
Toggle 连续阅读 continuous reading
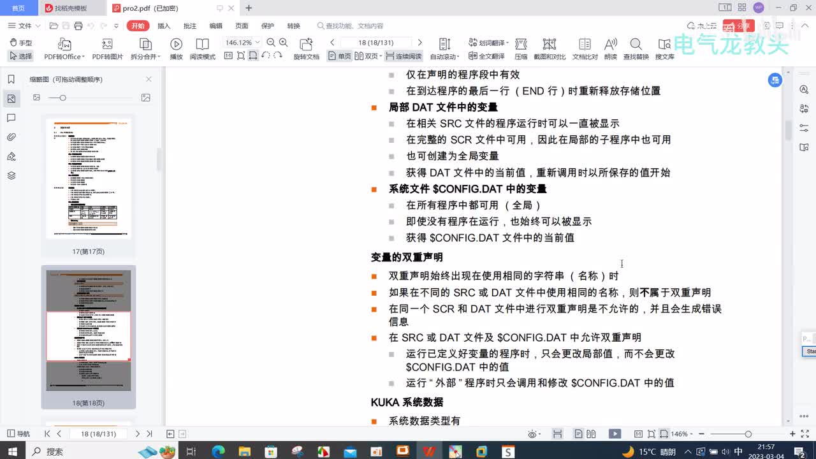(404, 56)
